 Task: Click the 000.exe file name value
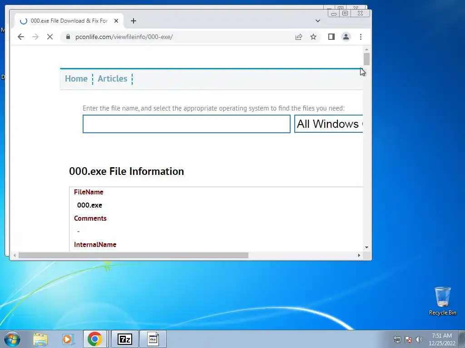[89, 205]
